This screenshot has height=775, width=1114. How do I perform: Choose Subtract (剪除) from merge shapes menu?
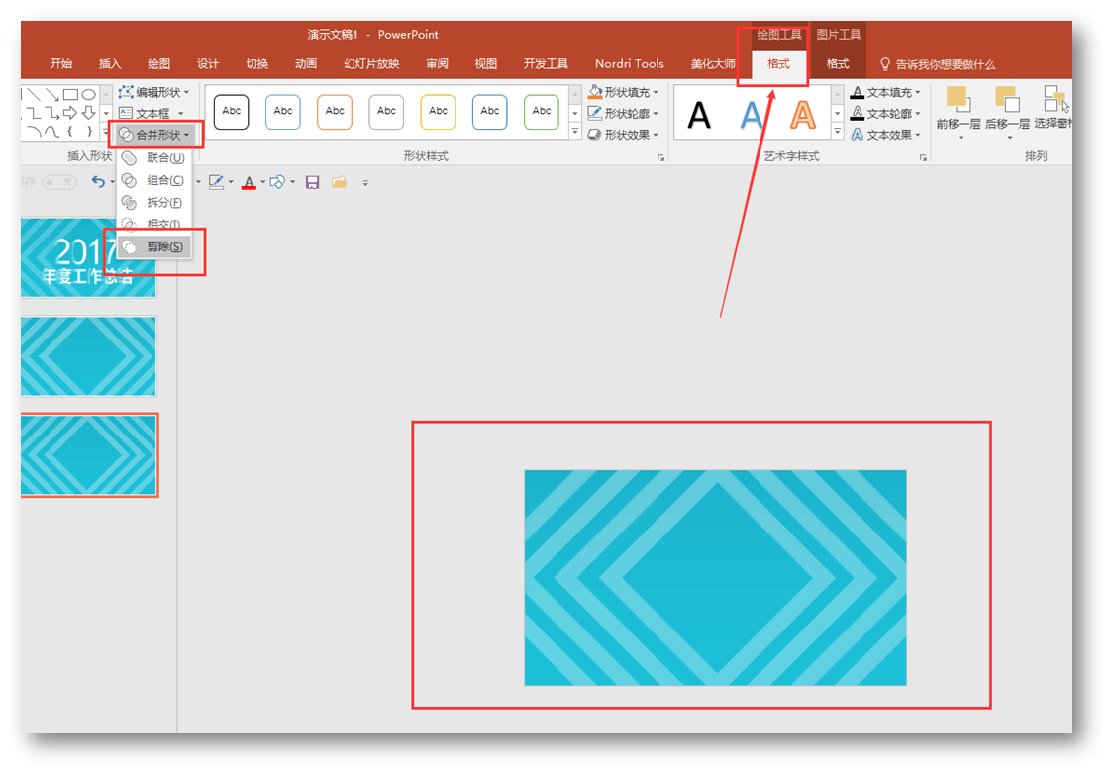[154, 246]
